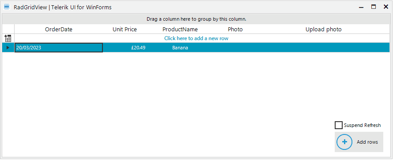Image resolution: width=393 pixels, height=160 pixels.
Task: Click the new-row grid icon in row header
Action: 8,38
